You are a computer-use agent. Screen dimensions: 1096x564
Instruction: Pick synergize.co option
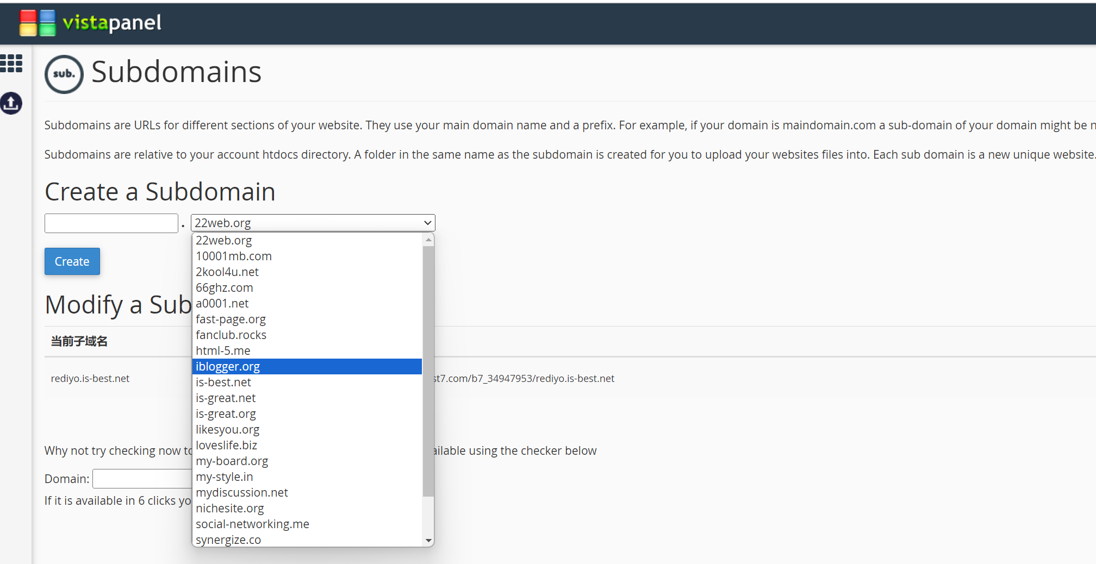tap(307, 540)
